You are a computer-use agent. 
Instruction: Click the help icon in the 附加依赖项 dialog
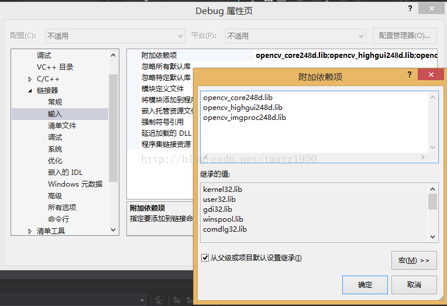click(x=410, y=75)
